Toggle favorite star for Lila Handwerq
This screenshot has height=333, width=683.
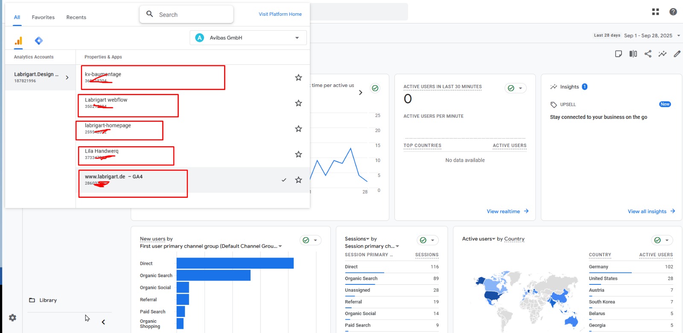(x=298, y=154)
